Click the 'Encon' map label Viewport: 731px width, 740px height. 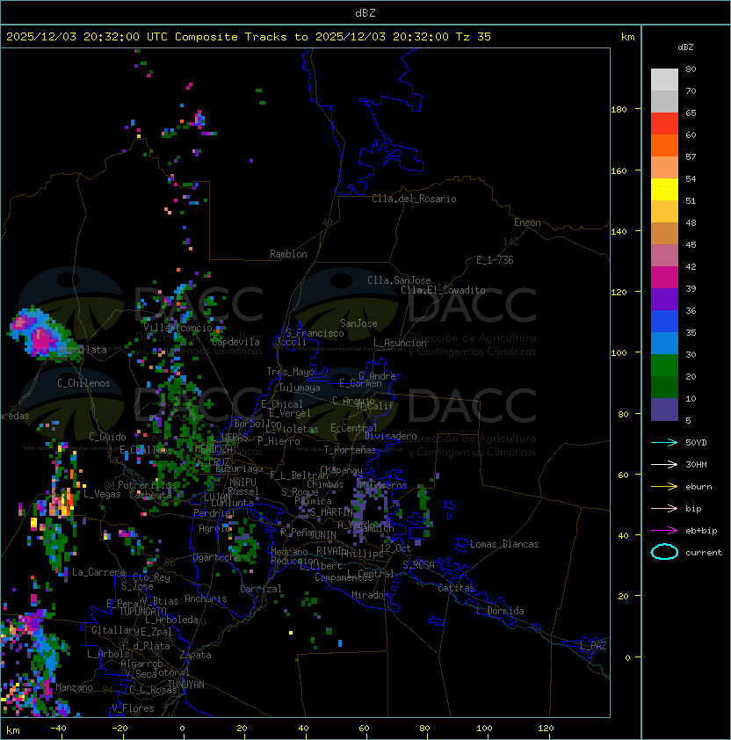[x=527, y=222]
